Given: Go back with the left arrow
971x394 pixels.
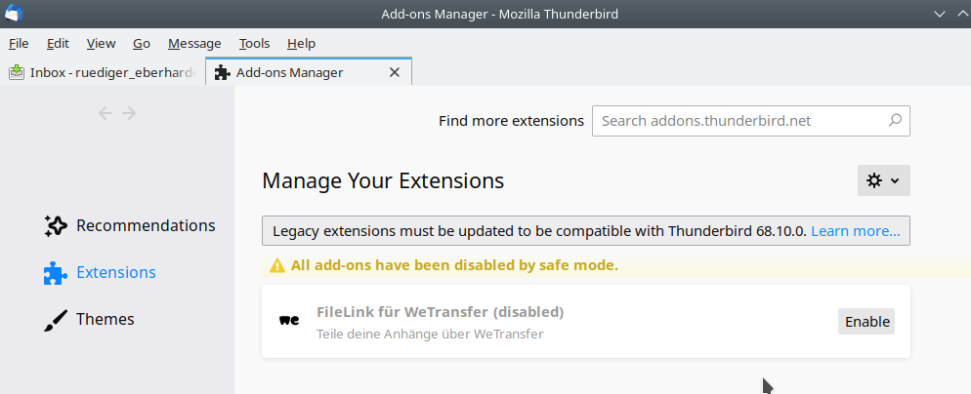Looking at the screenshot, I should [x=106, y=113].
